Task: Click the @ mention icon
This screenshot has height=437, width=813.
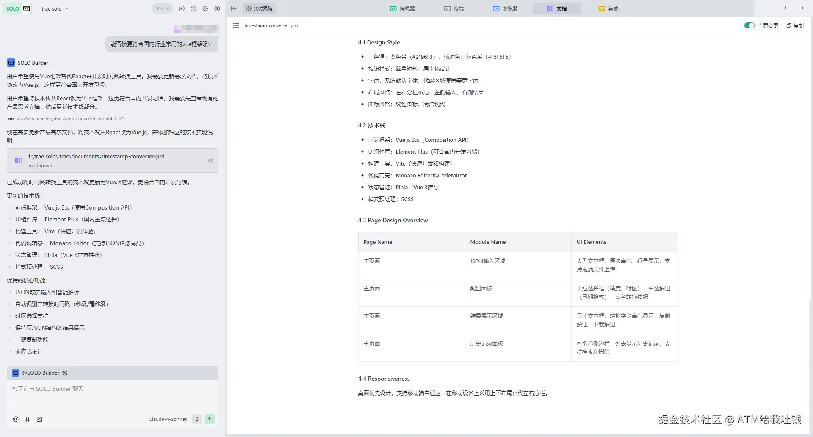Action: [16, 419]
